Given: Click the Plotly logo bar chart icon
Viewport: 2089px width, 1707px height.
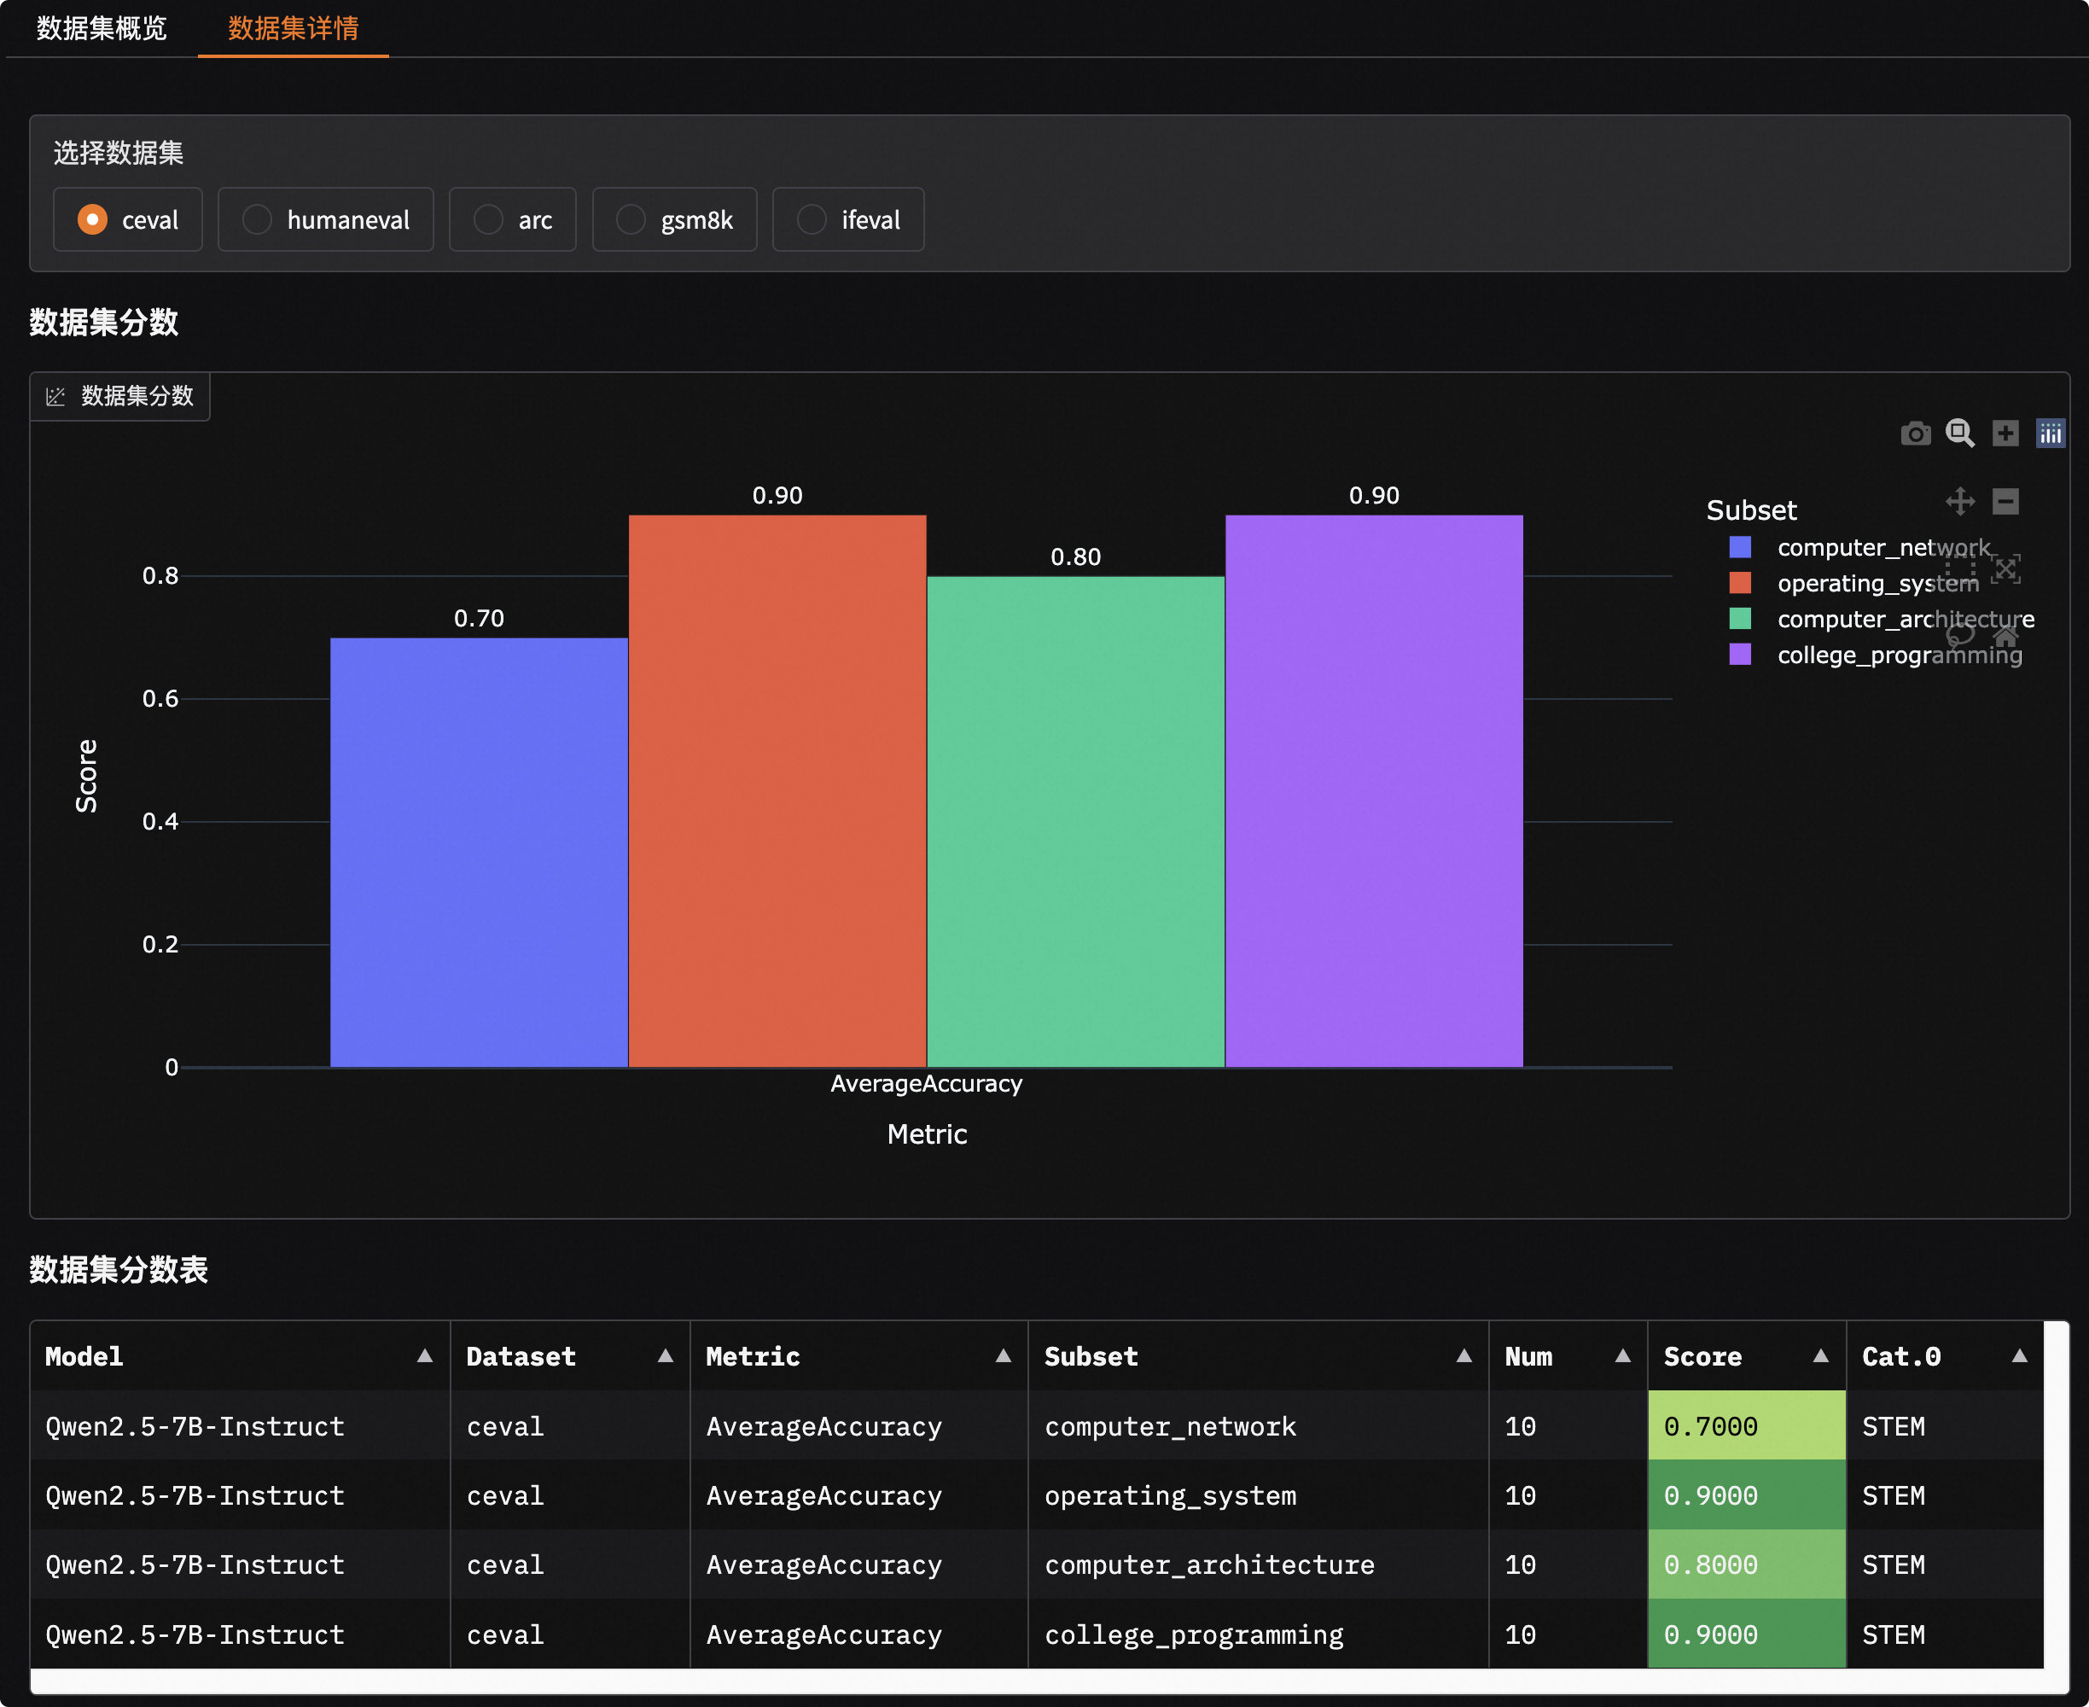Looking at the screenshot, I should tap(2051, 434).
